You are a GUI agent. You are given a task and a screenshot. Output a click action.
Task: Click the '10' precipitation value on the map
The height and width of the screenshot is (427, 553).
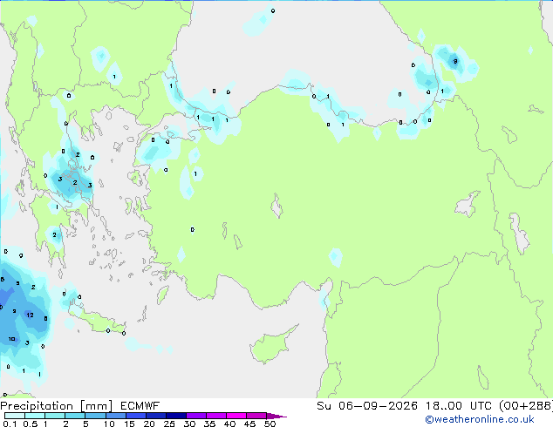pyautogui.click(x=11, y=339)
